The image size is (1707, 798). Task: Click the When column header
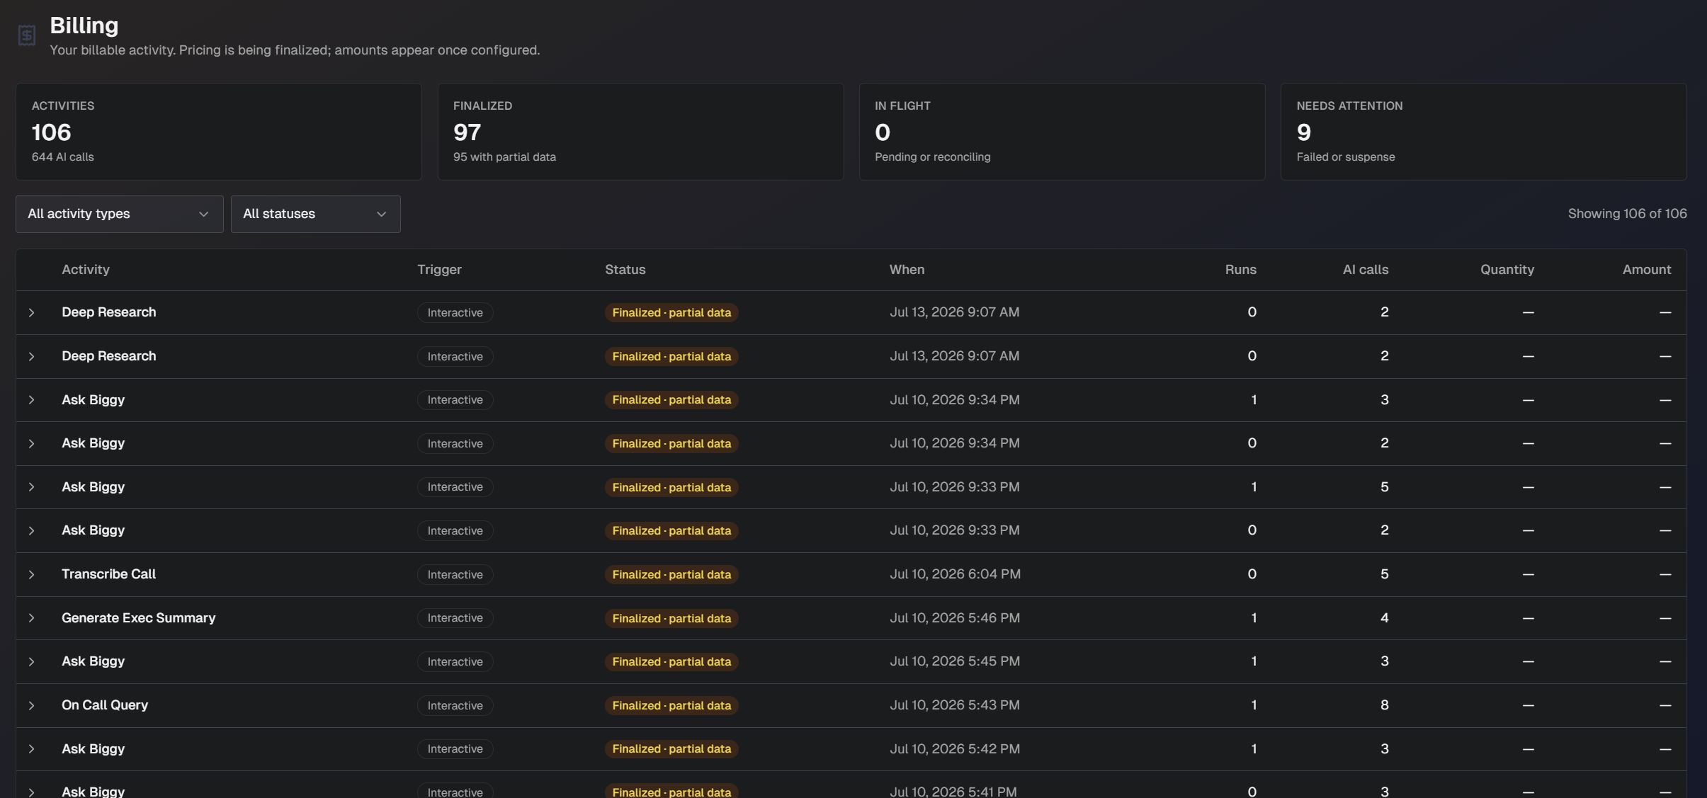tap(907, 270)
